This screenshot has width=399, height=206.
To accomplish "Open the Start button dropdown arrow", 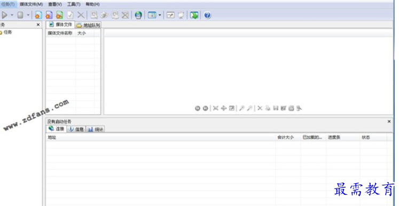I will (12, 15).
